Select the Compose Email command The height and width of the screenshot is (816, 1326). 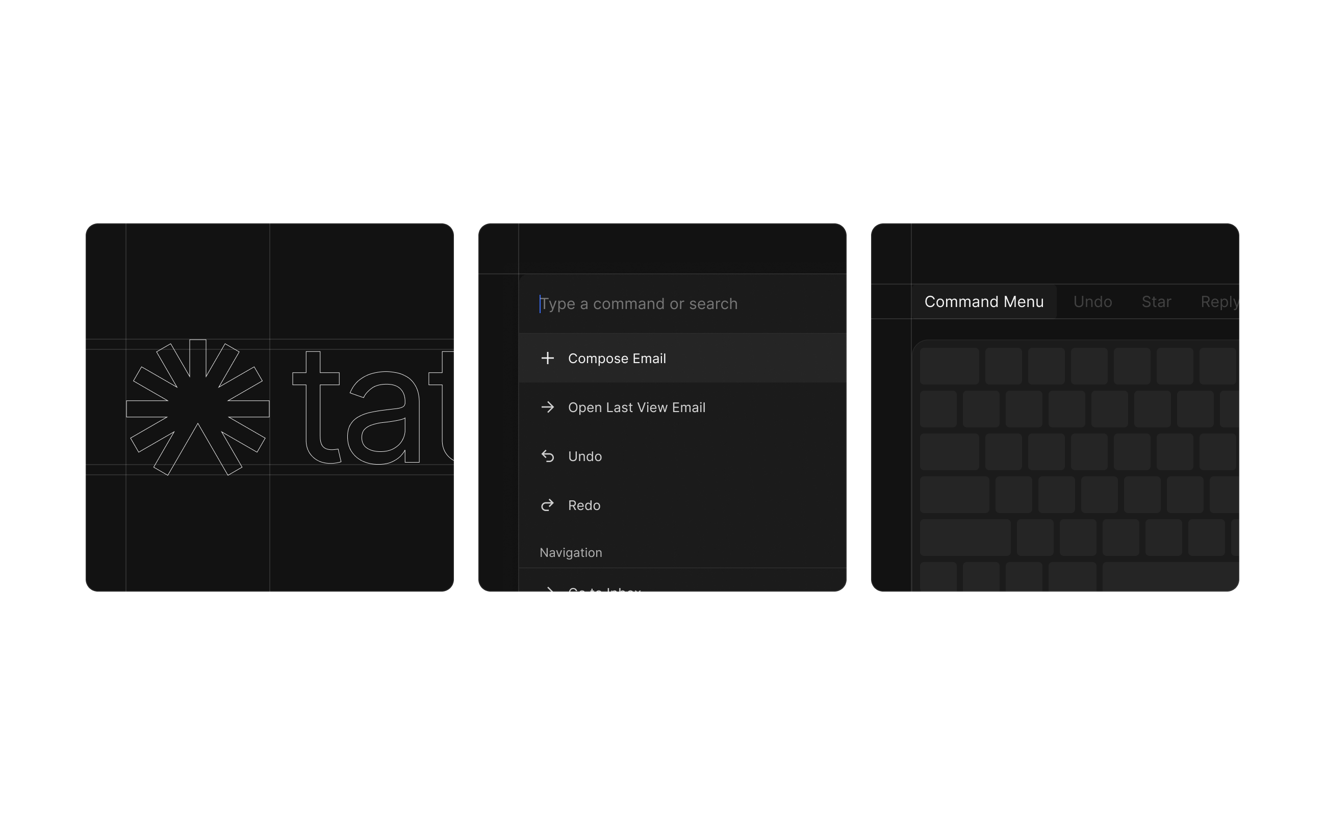pyautogui.click(x=682, y=359)
